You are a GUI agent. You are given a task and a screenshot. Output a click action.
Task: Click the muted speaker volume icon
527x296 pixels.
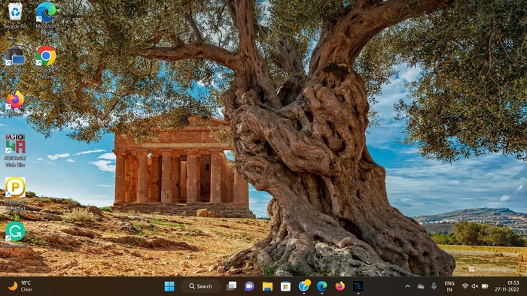click(x=474, y=286)
